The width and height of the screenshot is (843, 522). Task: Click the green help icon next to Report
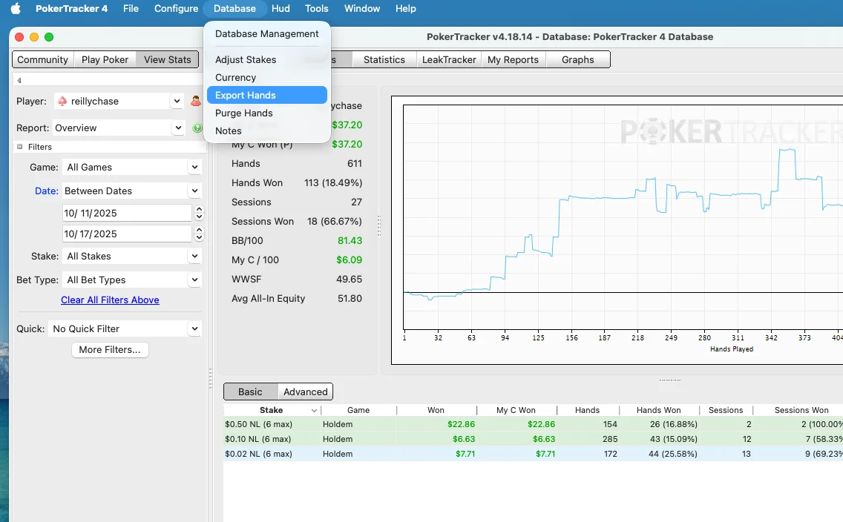(x=197, y=128)
